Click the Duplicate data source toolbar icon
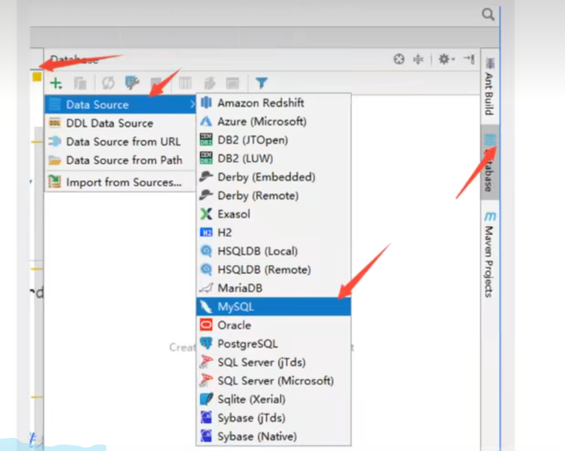This screenshot has width=565, height=451. coord(80,83)
